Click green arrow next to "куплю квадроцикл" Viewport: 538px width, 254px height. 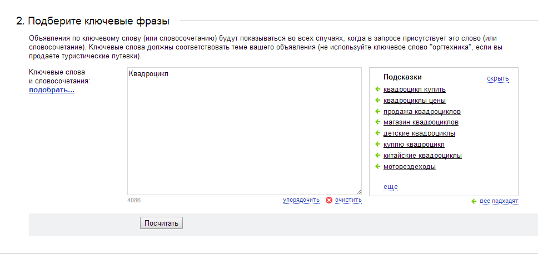(x=377, y=145)
